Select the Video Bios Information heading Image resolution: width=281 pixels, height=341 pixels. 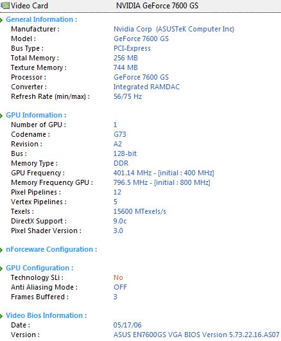point(46,315)
